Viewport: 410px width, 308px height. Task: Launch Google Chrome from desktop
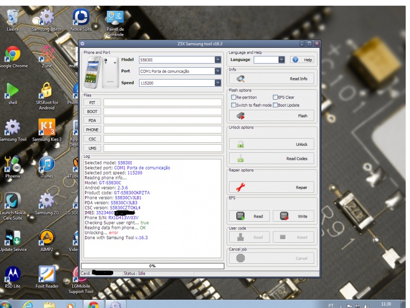[x=12, y=57]
